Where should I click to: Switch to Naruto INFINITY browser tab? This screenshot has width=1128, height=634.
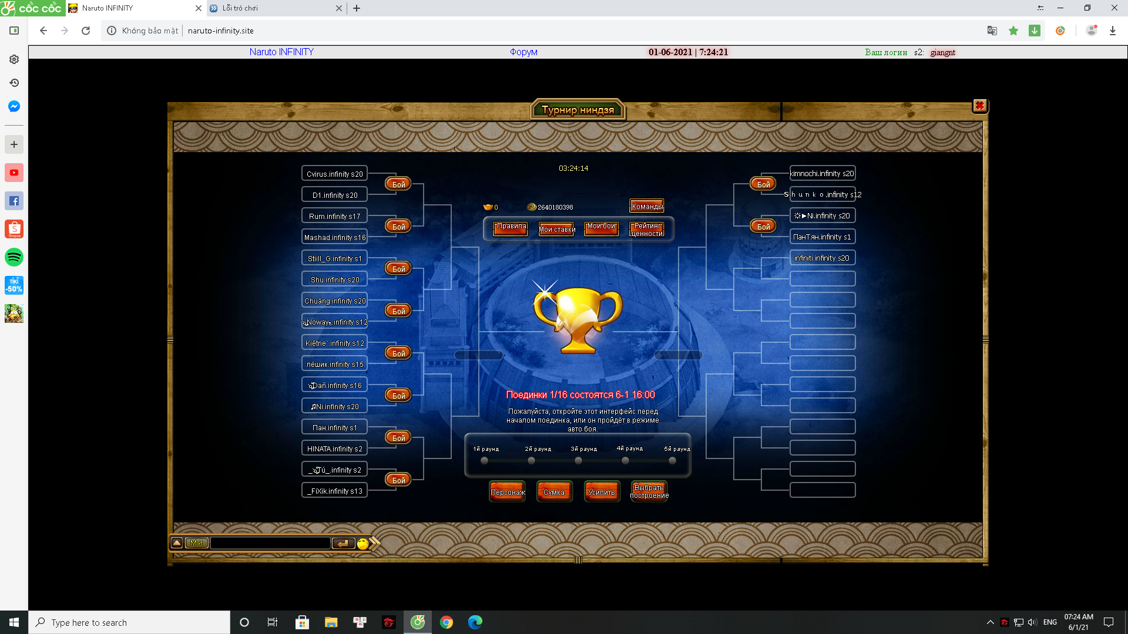point(135,8)
